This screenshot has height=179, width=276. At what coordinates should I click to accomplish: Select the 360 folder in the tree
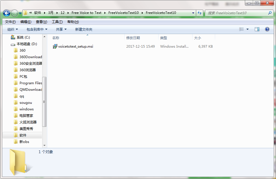tap(22, 50)
